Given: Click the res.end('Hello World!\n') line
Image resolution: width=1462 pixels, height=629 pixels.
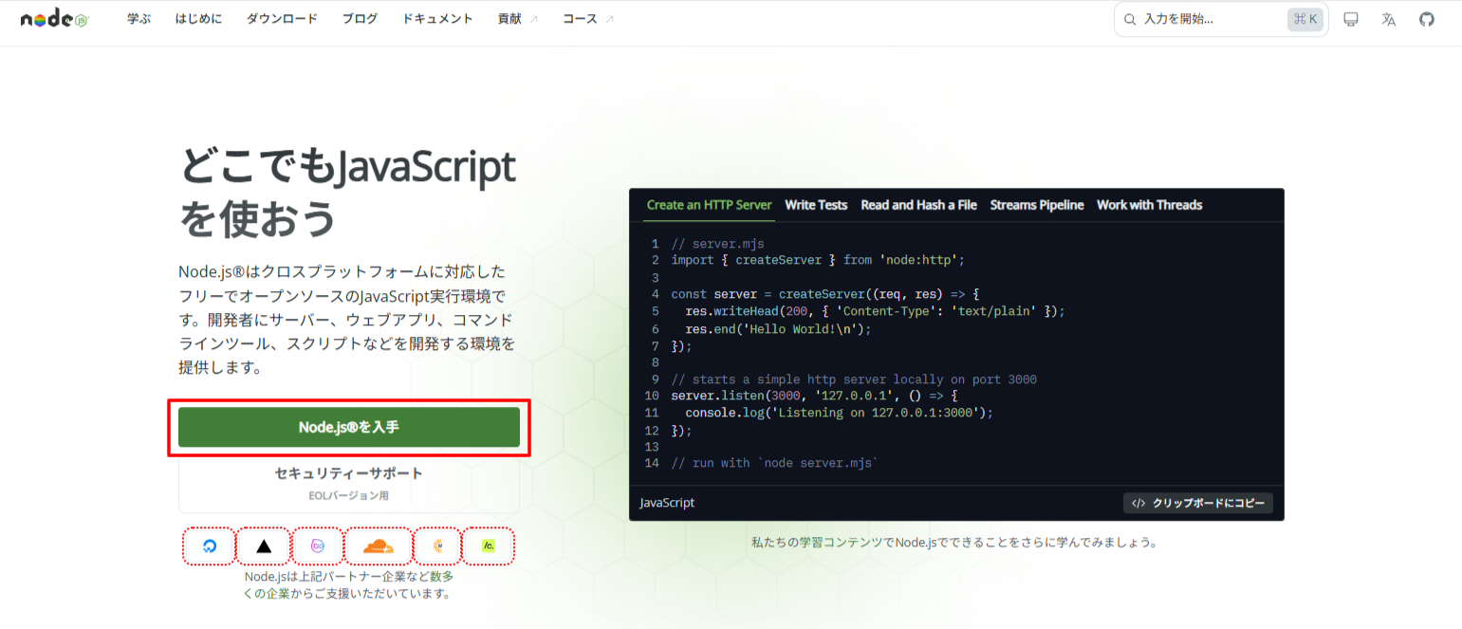Looking at the screenshot, I should 778,328.
